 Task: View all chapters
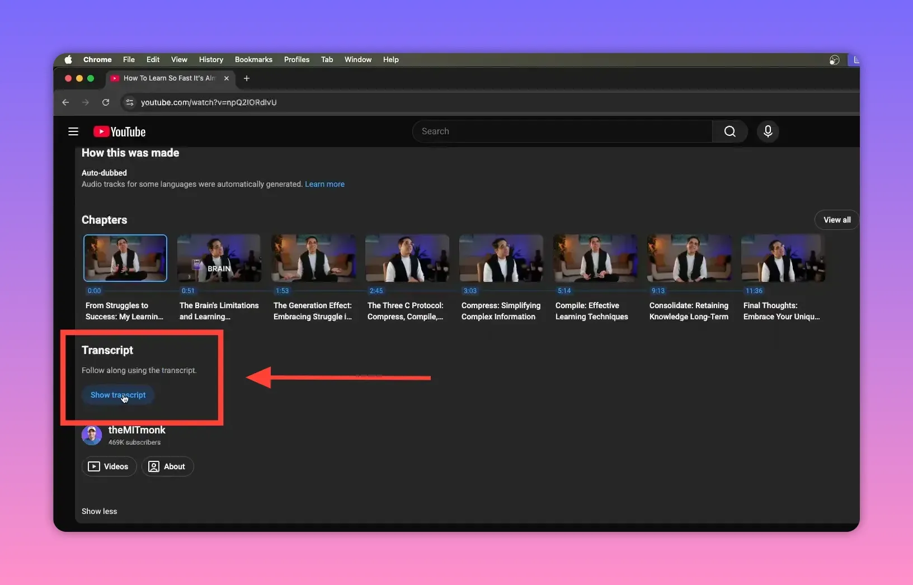coord(836,220)
